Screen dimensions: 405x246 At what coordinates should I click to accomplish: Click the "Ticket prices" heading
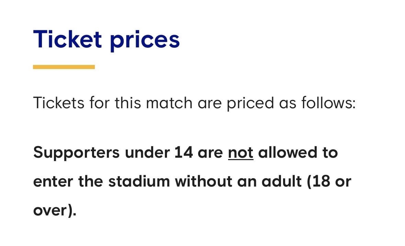[x=106, y=40]
